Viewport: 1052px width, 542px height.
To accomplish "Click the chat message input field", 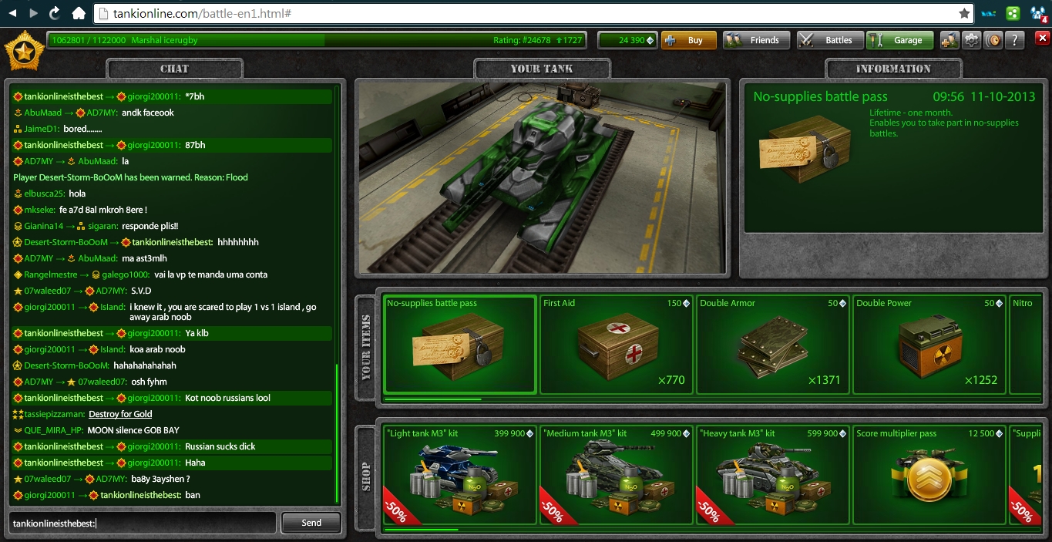I will (143, 523).
